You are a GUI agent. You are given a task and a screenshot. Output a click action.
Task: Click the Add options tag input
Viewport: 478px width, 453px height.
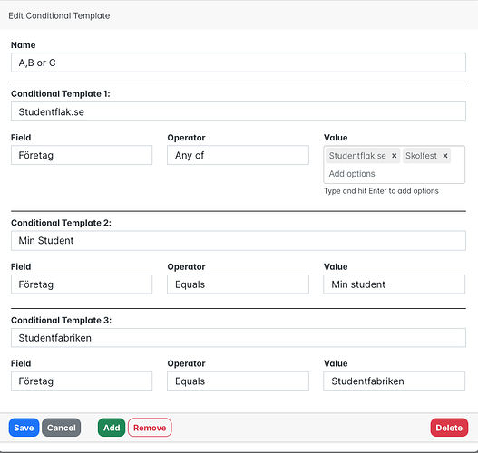(395, 174)
